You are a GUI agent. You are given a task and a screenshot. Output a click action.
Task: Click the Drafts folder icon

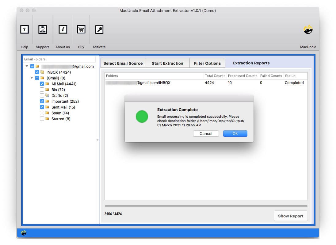tap(47, 95)
